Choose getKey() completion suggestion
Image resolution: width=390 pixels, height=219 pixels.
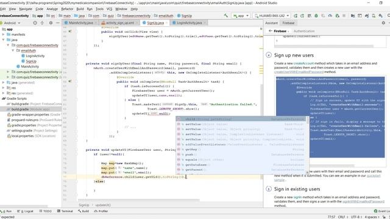241,150
